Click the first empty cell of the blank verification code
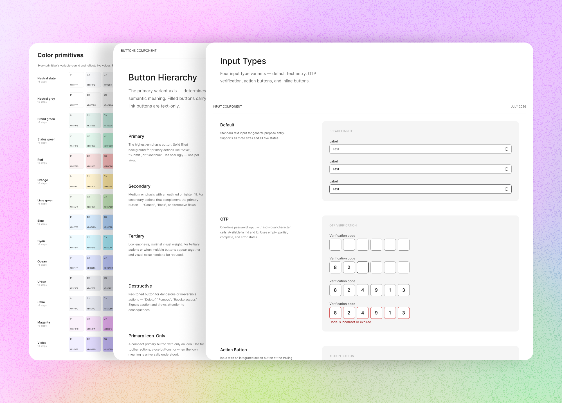Viewport: 562px width, 403px height. 335,244
